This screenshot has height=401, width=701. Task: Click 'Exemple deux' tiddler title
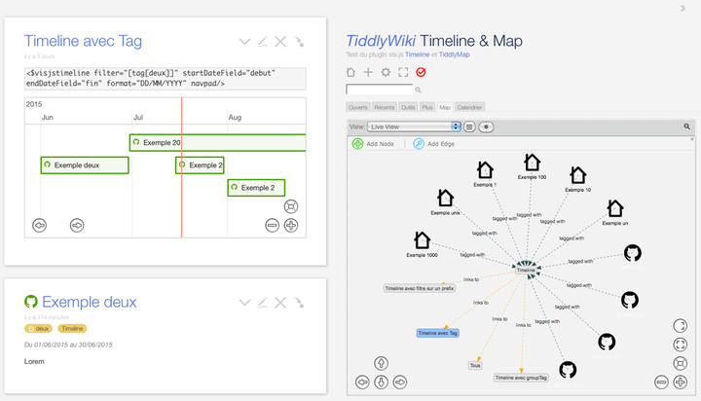(x=89, y=302)
